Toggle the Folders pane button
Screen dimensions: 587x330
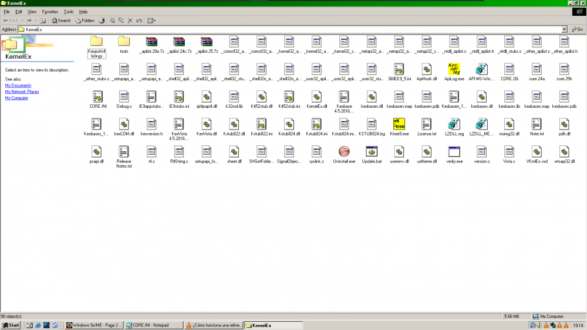point(85,21)
